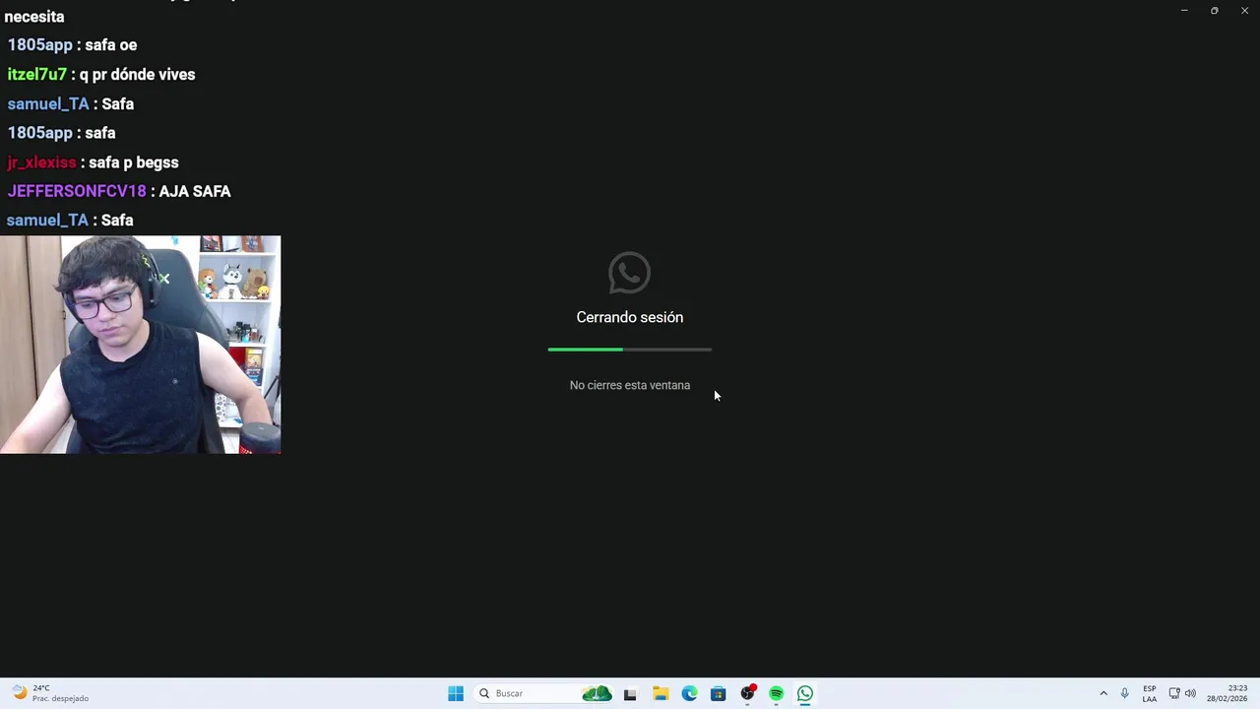Open the OBS icon with red badge
This screenshot has height=709, width=1260.
748,693
